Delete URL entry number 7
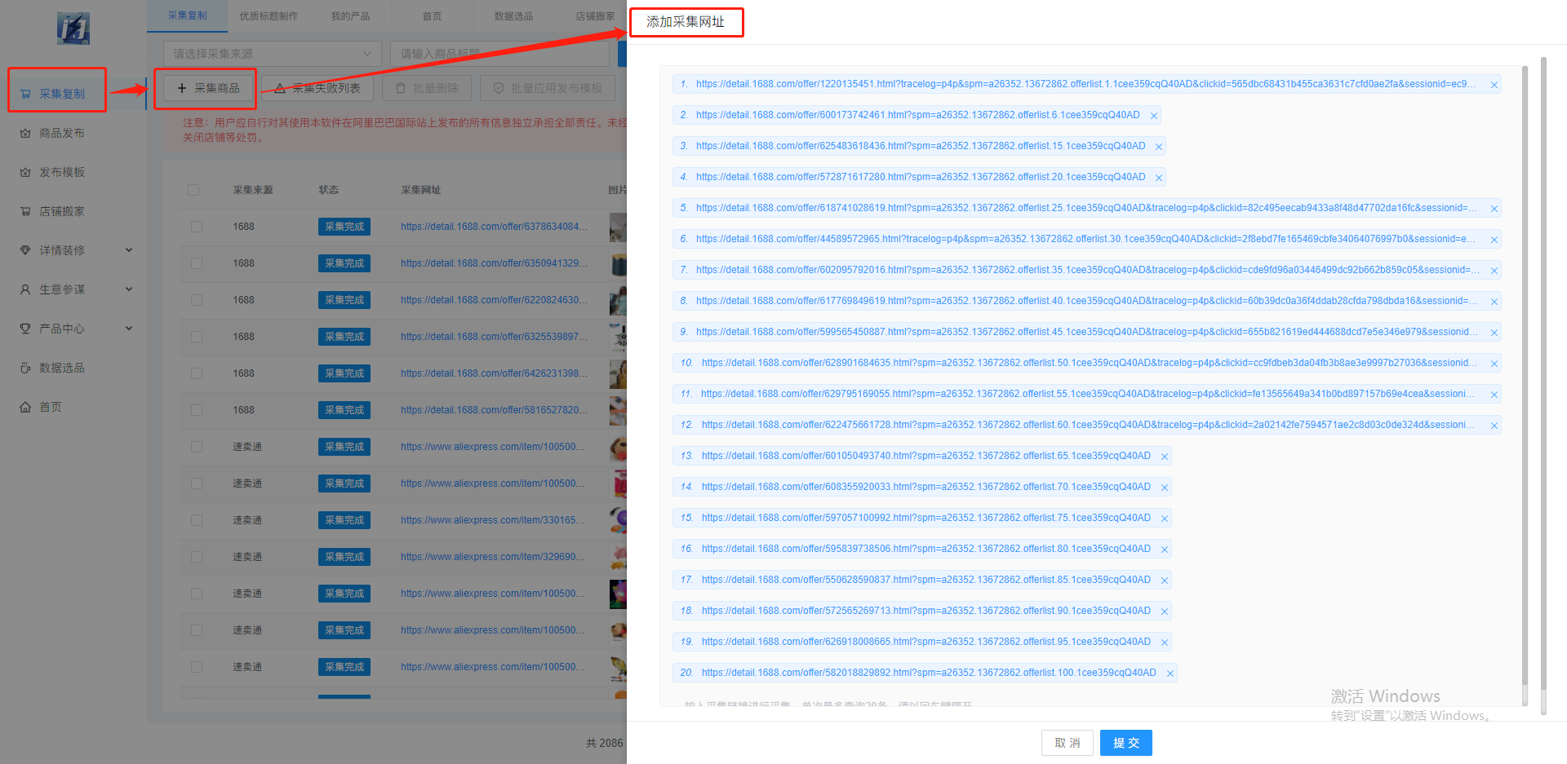 click(x=1494, y=271)
